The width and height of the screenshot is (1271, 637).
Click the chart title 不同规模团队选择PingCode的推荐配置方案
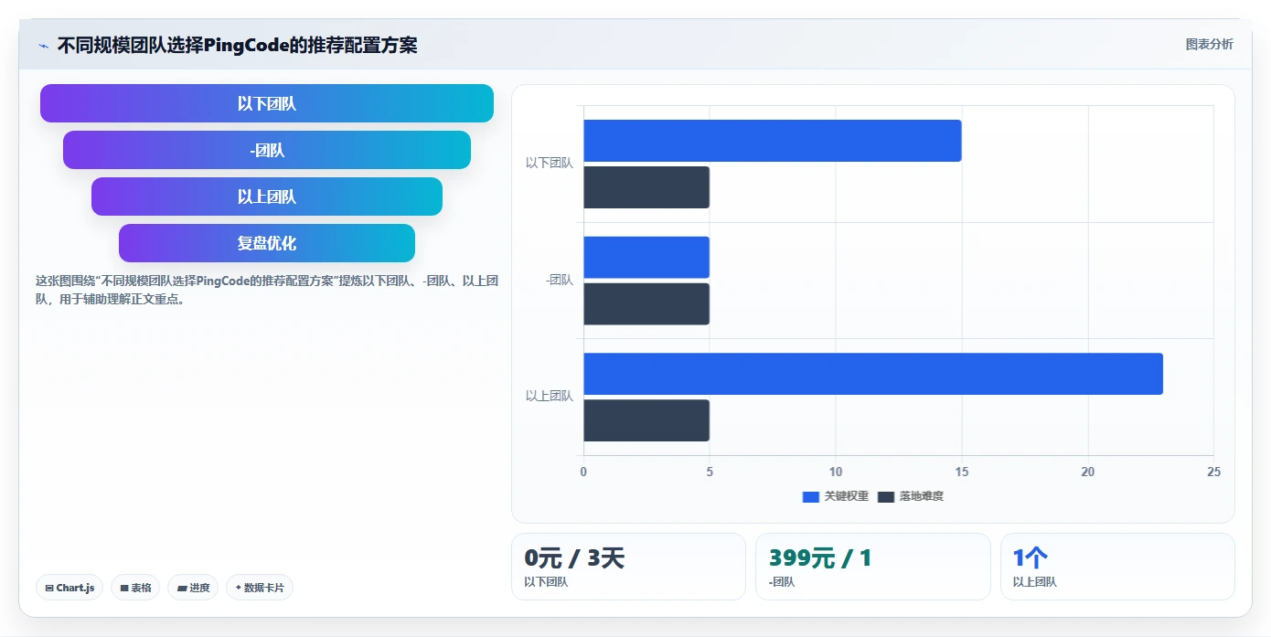tap(238, 46)
